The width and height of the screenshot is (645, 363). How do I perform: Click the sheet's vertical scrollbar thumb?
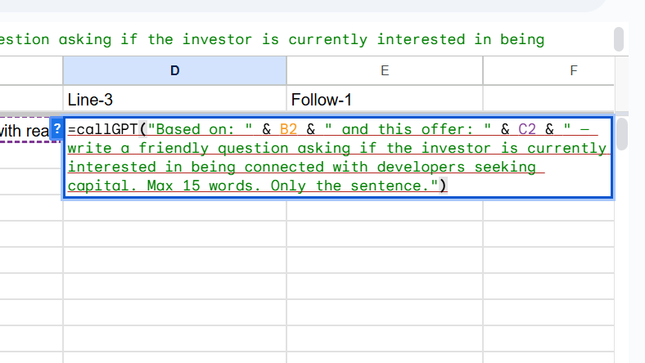tap(621, 135)
